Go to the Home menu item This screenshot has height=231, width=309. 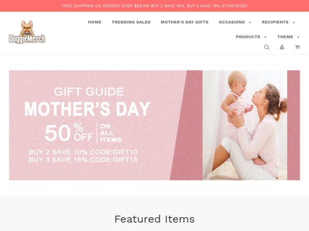pos(95,22)
